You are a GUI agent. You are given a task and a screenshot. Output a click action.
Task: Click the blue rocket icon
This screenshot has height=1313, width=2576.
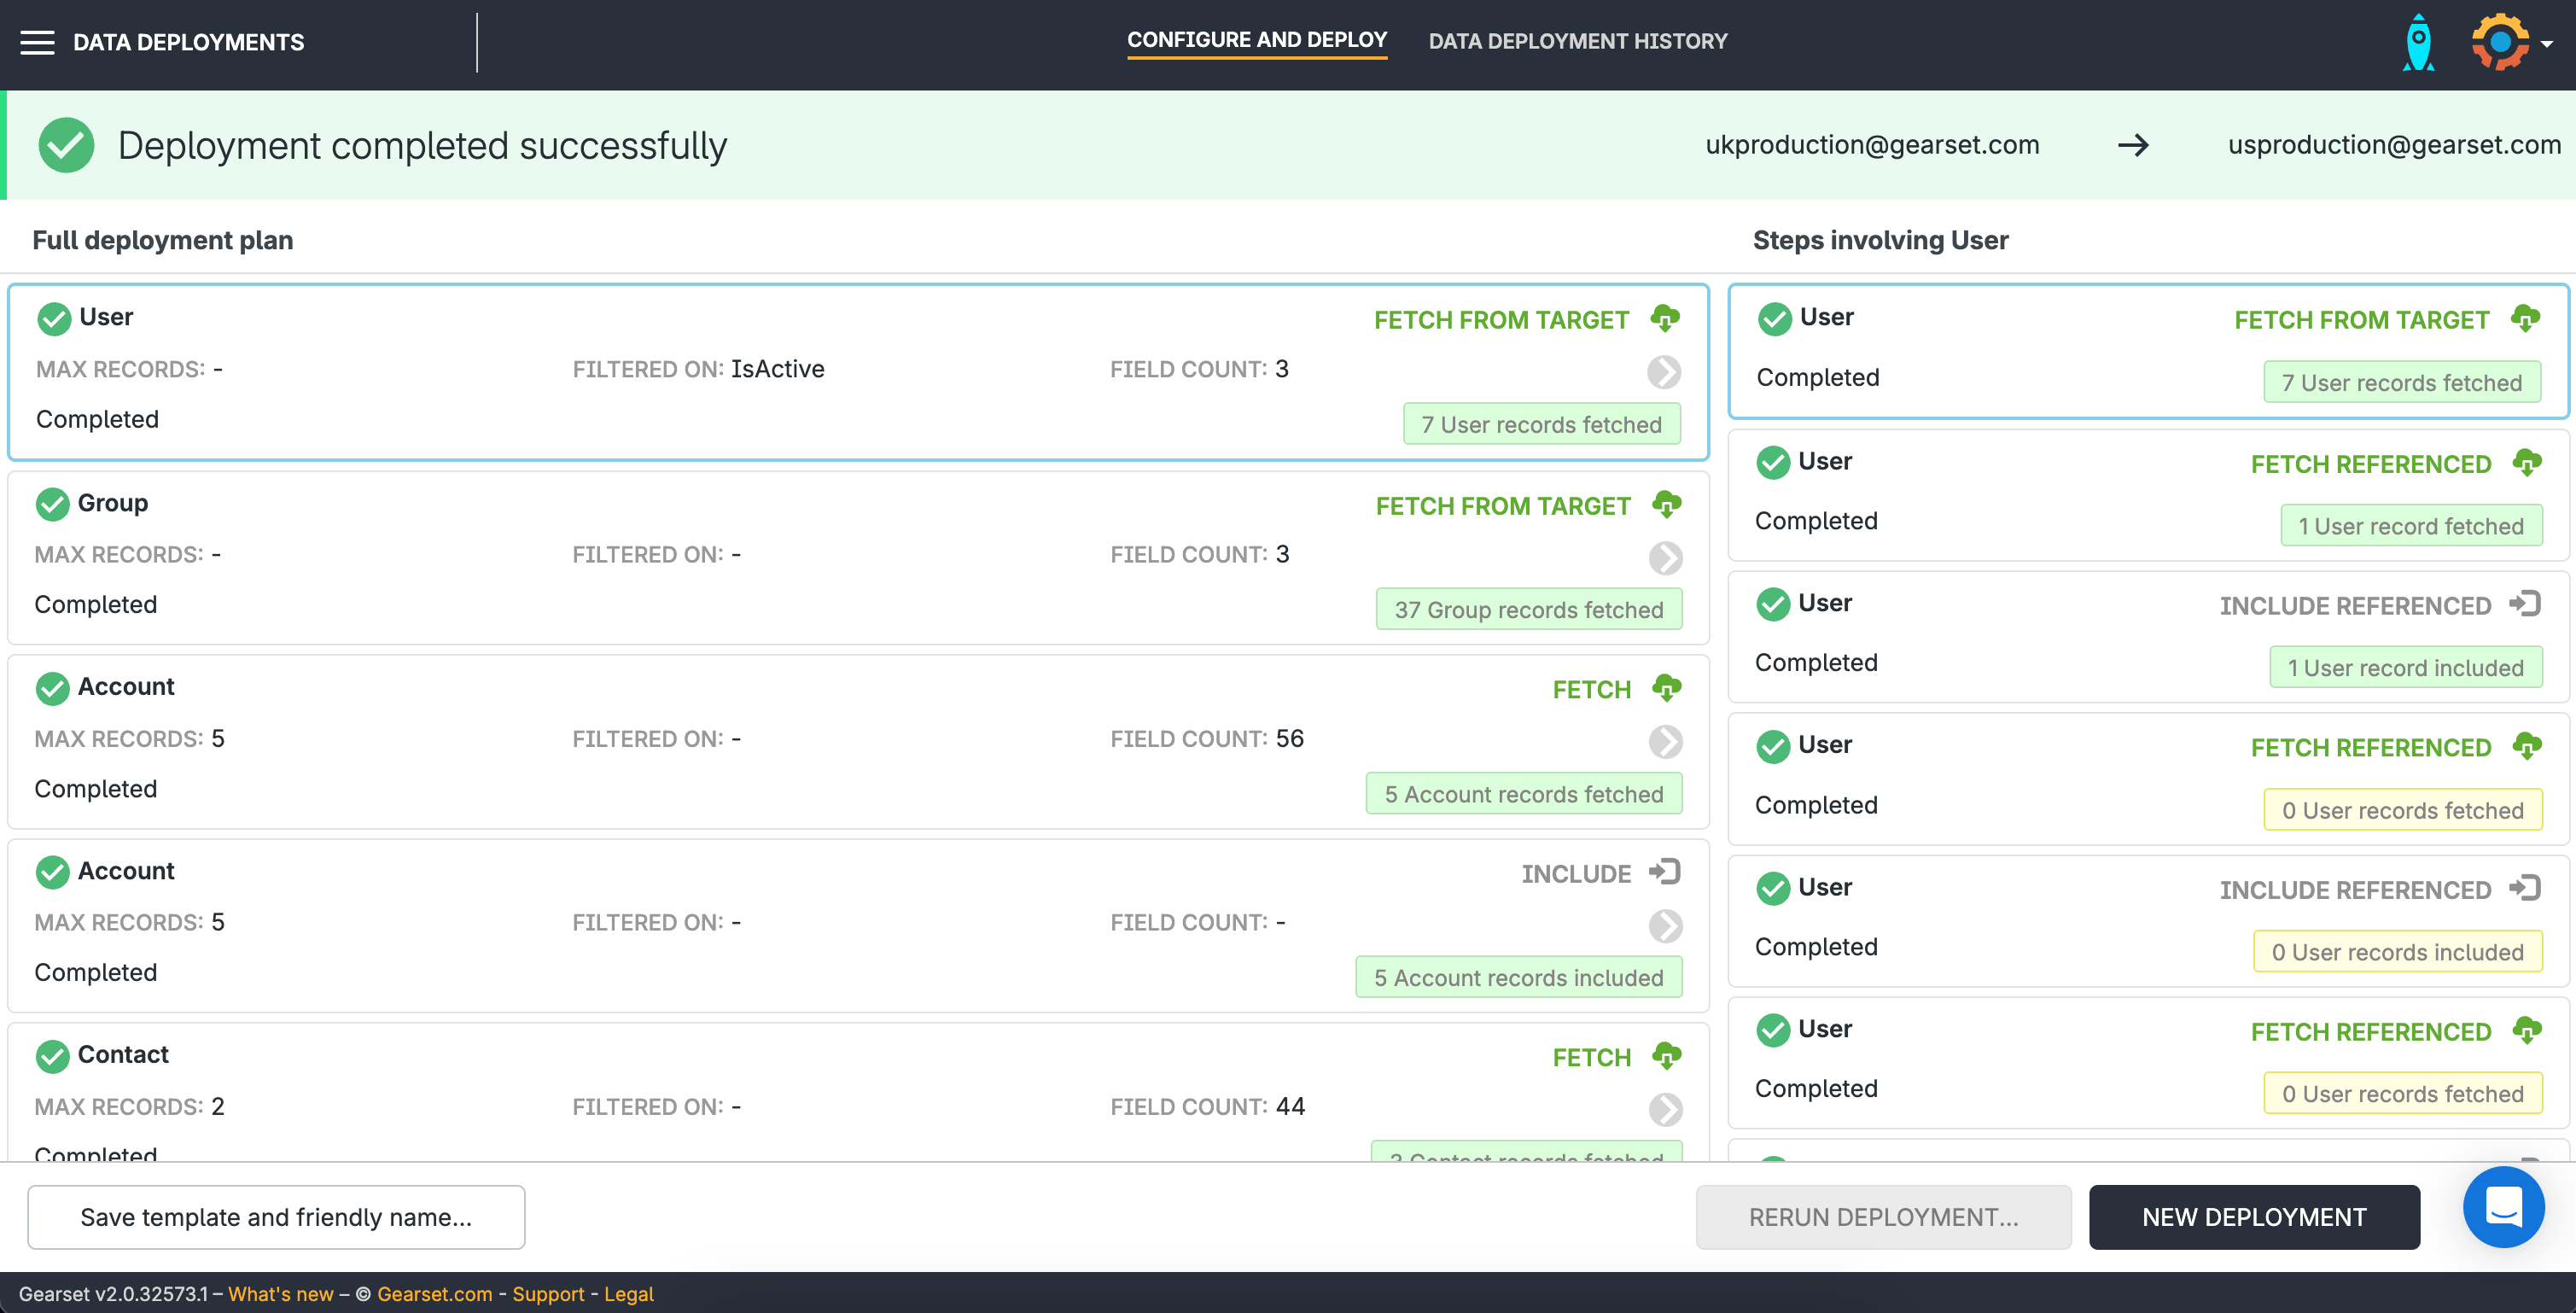tap(2418, 42)
